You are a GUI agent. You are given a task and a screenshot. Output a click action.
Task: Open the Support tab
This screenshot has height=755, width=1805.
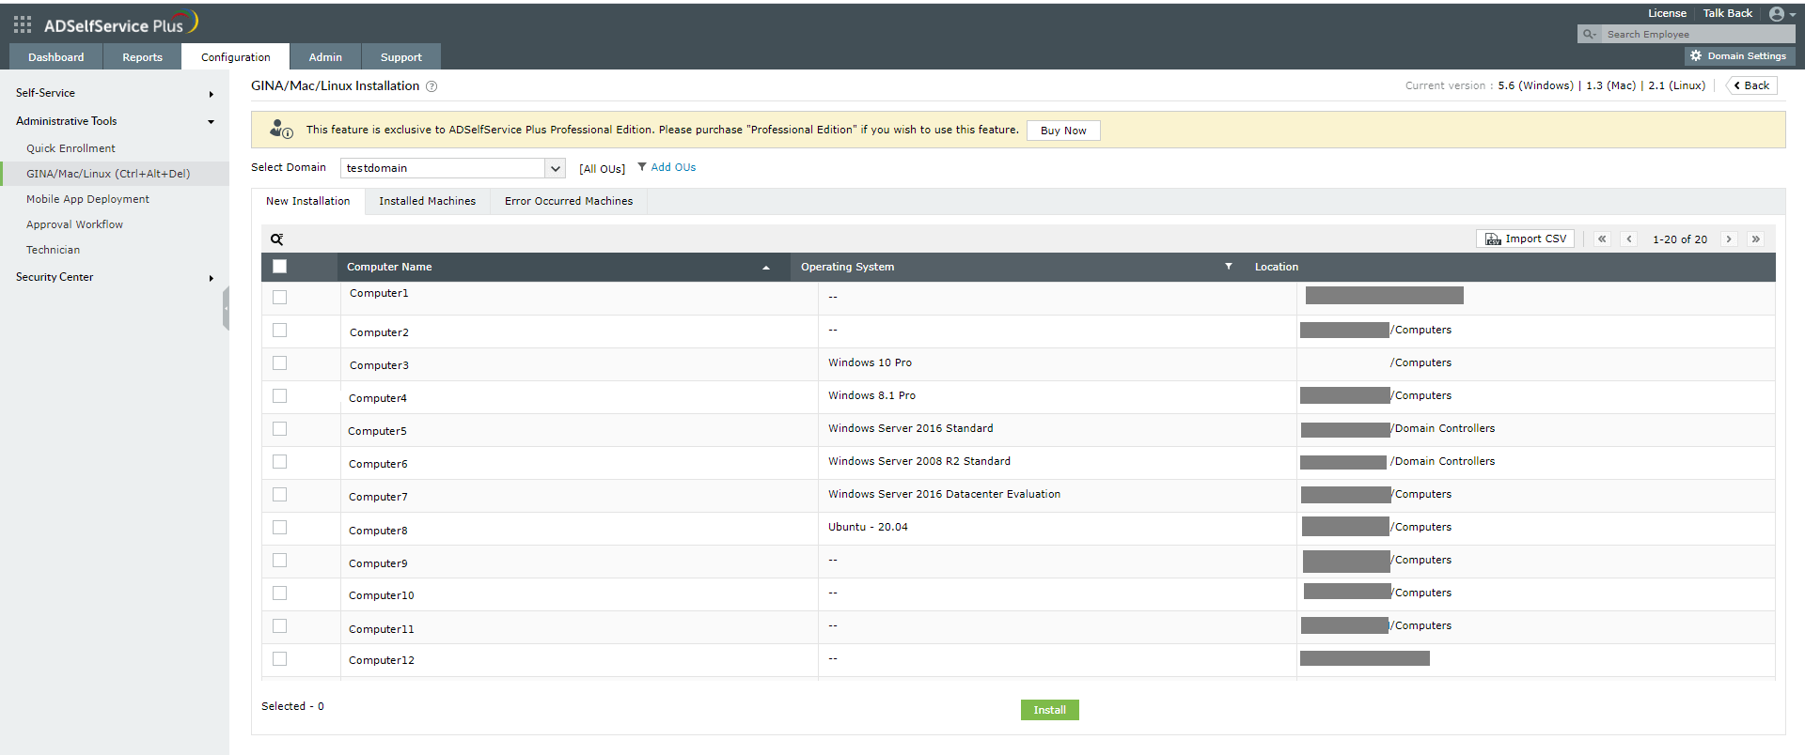(x=401, y=57)
